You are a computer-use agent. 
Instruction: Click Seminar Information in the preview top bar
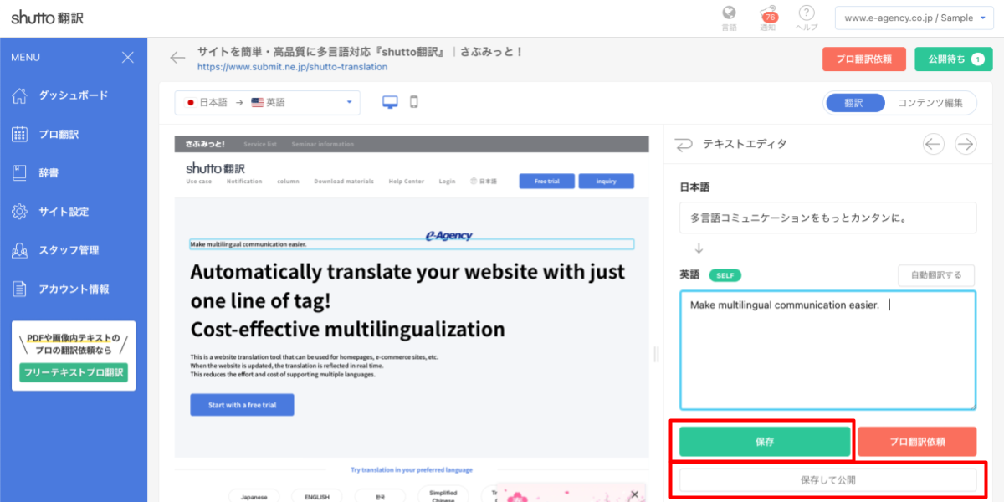323,144
